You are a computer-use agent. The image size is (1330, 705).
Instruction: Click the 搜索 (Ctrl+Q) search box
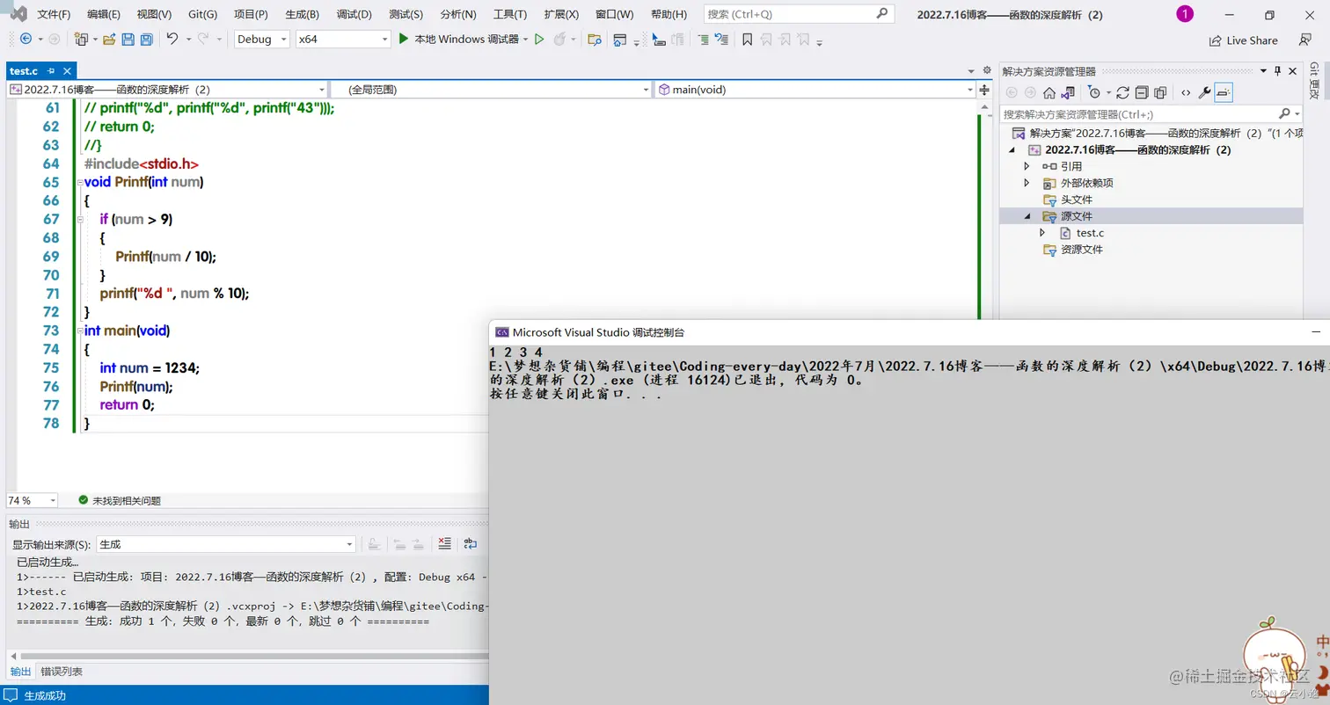pos(798,14)
